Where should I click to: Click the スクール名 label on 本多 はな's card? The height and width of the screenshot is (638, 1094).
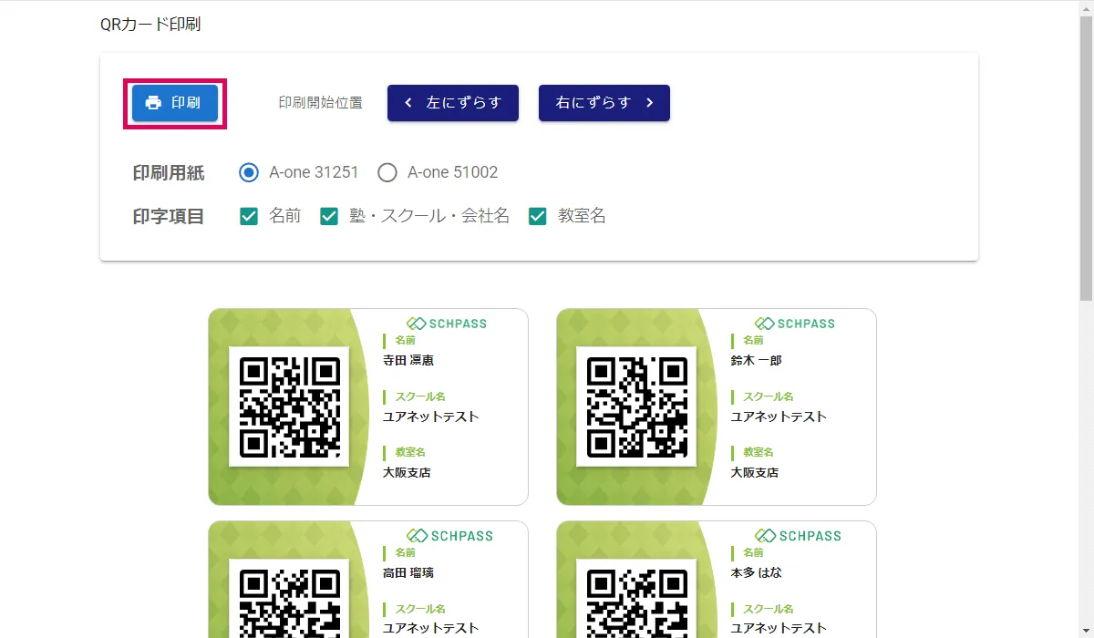click(x=769, y=609)
